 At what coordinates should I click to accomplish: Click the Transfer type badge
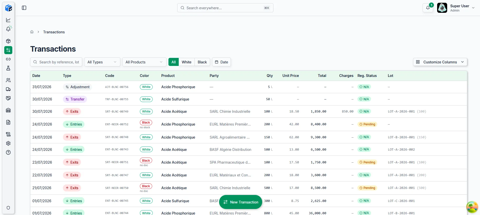75,99
